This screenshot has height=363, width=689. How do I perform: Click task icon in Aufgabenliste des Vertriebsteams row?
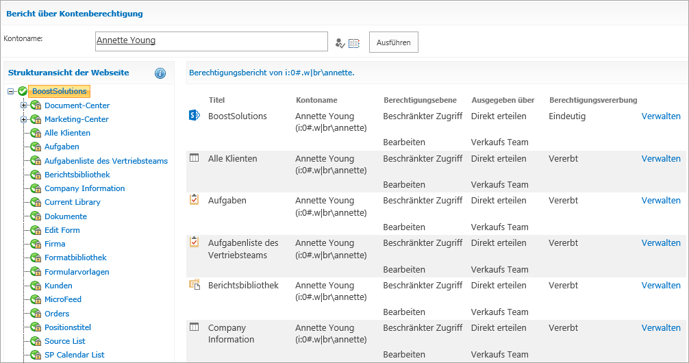coord(195,242)
